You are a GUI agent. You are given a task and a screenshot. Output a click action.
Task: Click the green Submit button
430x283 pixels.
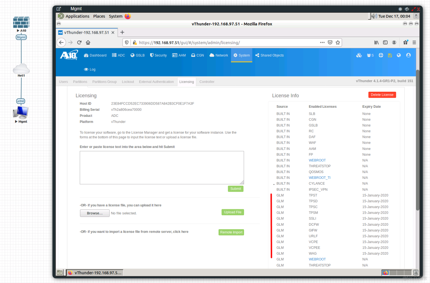point(236,189)
